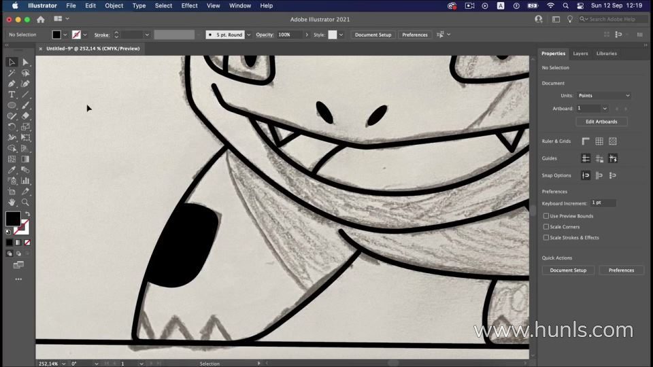
Task: Choose the Direct Selection tool
Action: click(25, 62)
